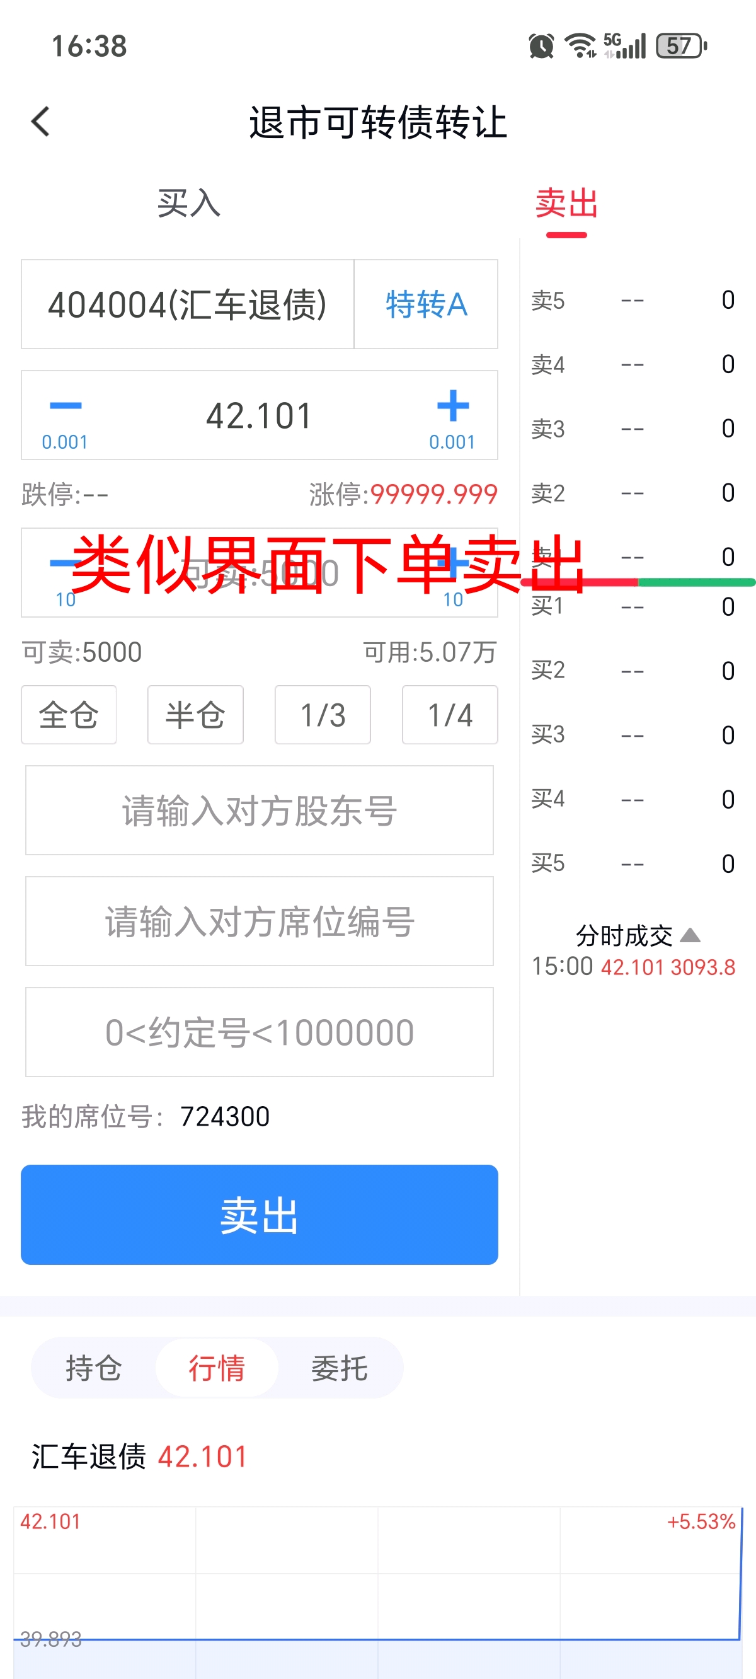Screen dimensions: 756x1679
Task: Tap seat number 724300
Action: coord(225,1117)
